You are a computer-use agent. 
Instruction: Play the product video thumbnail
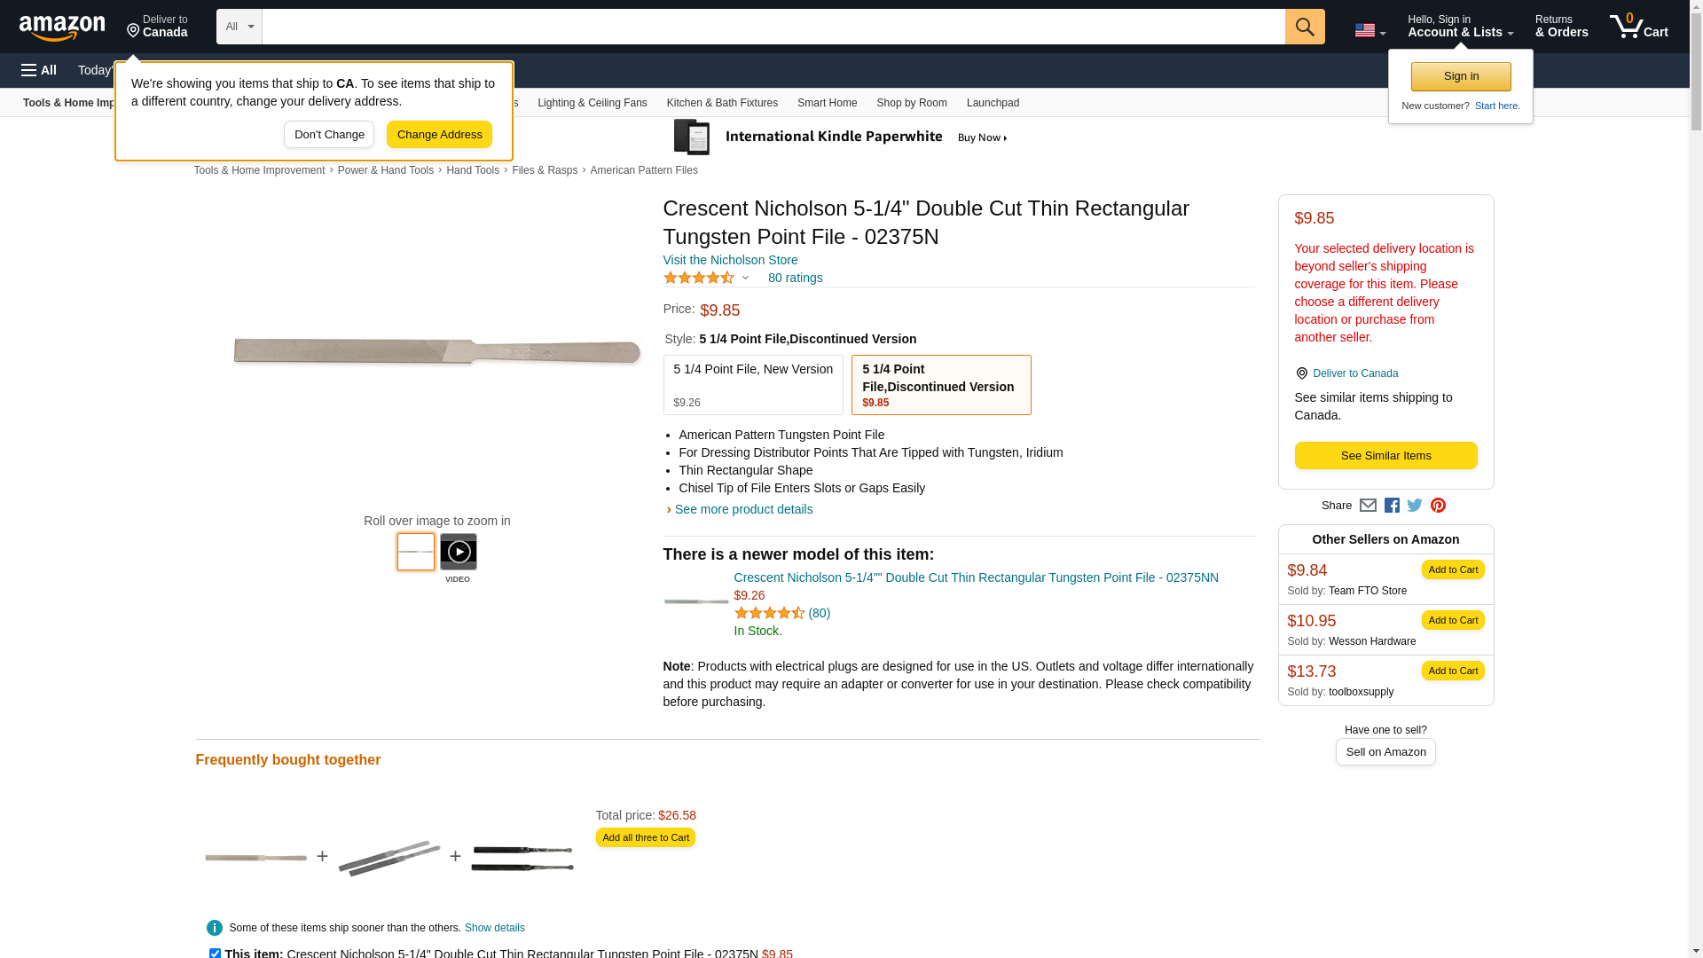point(458,552)
